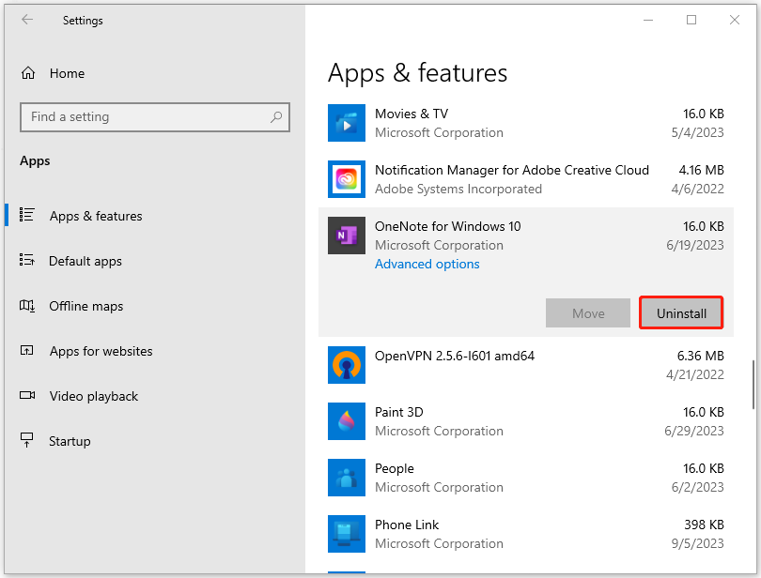Select Startup in the sidebar
761x578 pixels.
70,441
